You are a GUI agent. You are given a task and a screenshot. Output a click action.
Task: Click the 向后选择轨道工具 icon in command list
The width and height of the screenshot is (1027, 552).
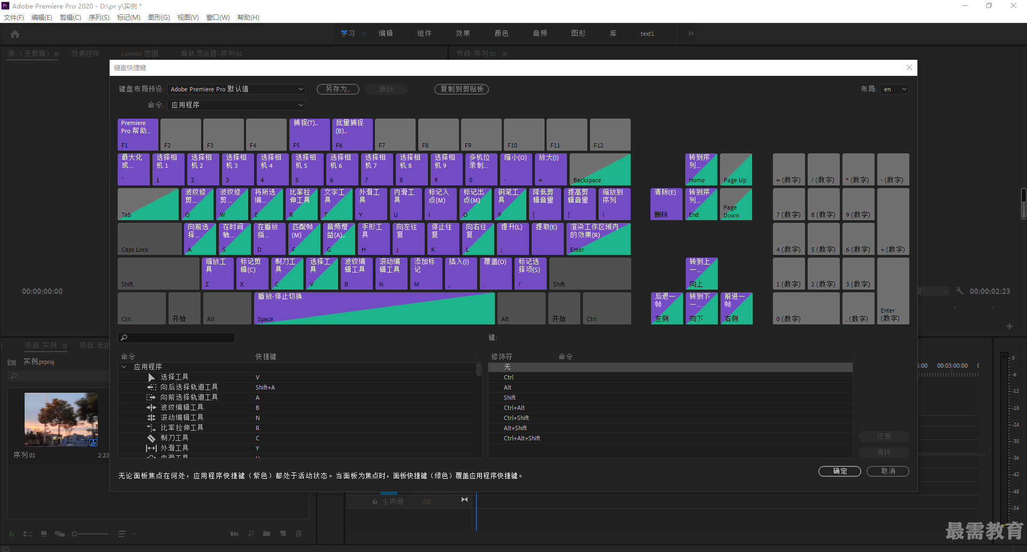click(151, 387)
